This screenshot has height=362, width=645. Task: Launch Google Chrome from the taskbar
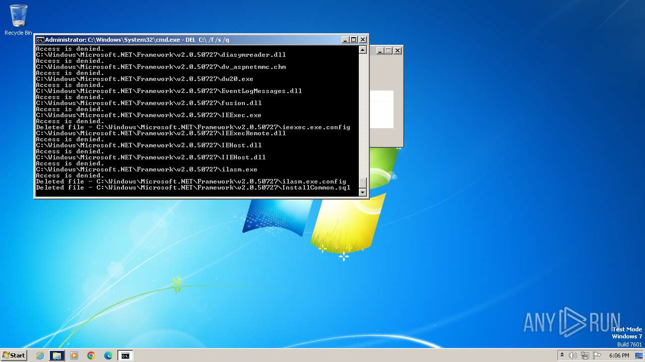coord(91,355)
